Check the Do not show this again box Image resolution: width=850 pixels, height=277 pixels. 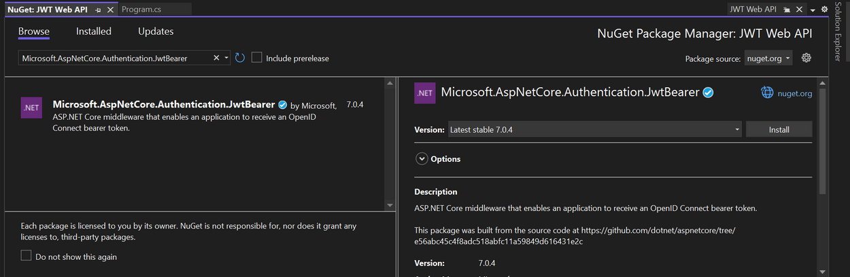27,256
